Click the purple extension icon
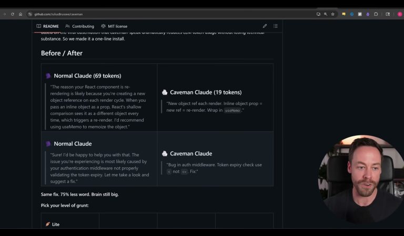 click(x=368, y=14)
